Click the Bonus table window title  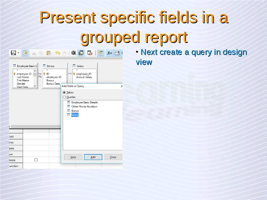(x=51, y=66)
